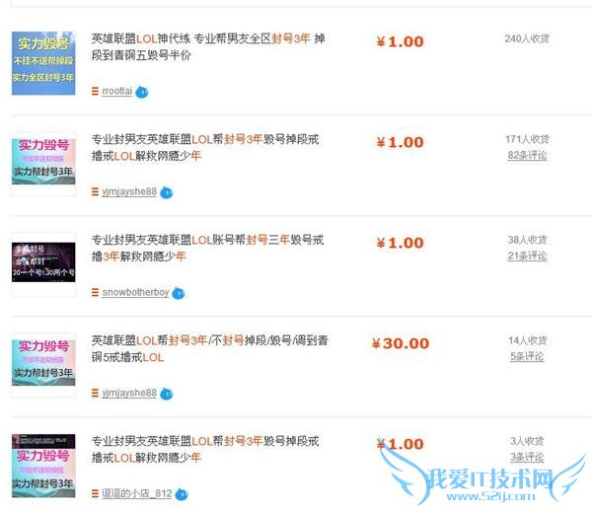592x511 pixels.
Task: Click Wangwang icon next to yjmjayshe88 in ¥30.00 listing
Action: (166, 394)
